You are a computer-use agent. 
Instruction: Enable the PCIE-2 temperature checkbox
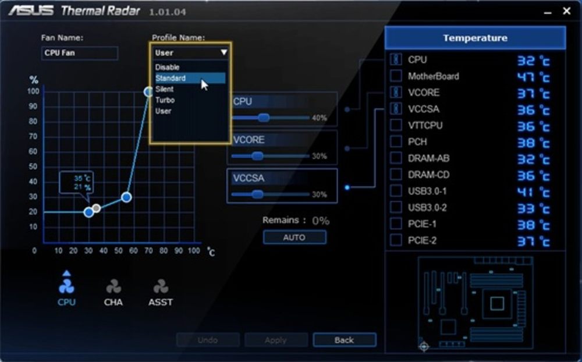(396, 240)
